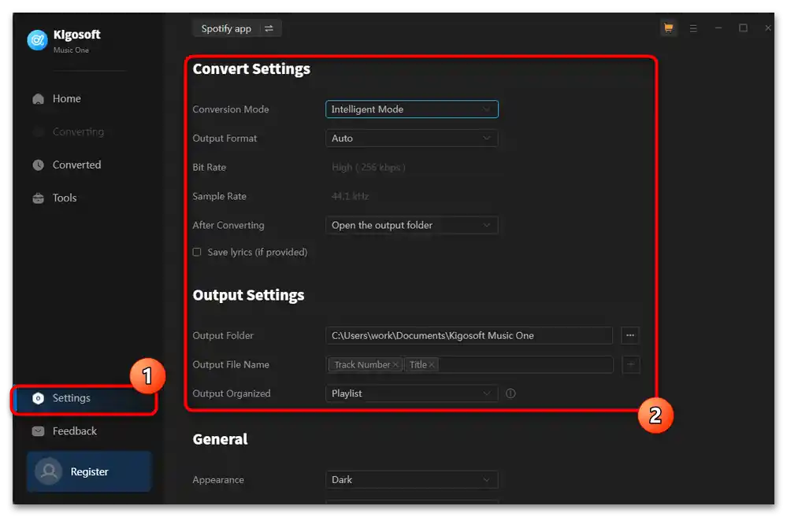Screen dimensions: 787x517
Task: Click the General heading
Action: [x=220, y=439]
